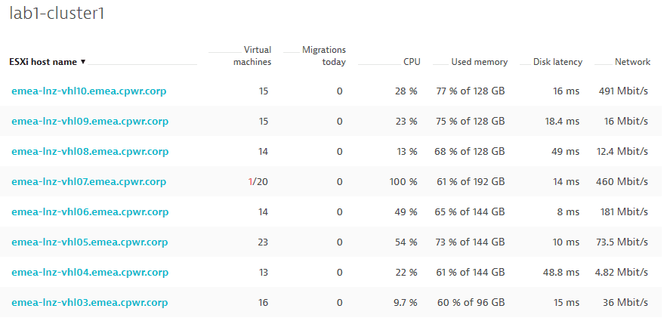The height and width of the screenshot is (324, 667).
Task: Open emea-lnz-vhl03.emea.cpwr.corp host link
Action: pos(90,302)
